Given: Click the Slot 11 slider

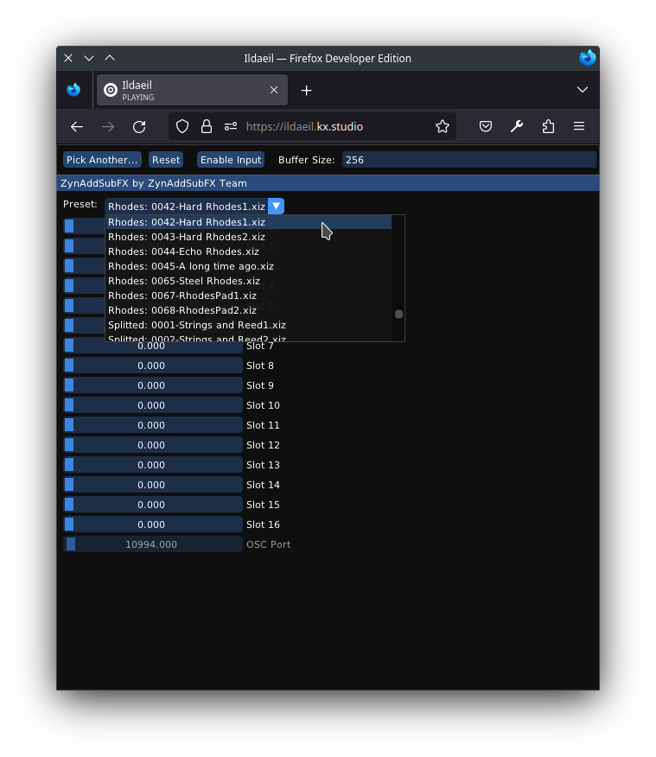Looking at the screenshot, I should (152, 425).
